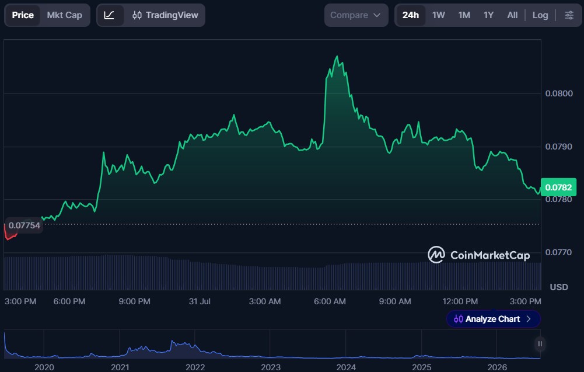Click the 0.0770 axis label
The image size is (584, 372).
point(559,252)
